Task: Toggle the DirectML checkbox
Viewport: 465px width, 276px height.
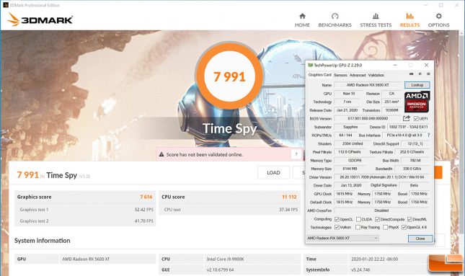Action: [x=409, y=219]
